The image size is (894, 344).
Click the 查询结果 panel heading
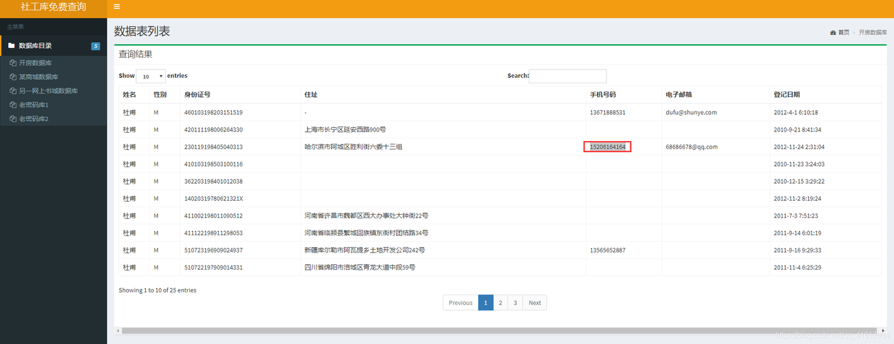pyautogui.click(x=136, y=54)
